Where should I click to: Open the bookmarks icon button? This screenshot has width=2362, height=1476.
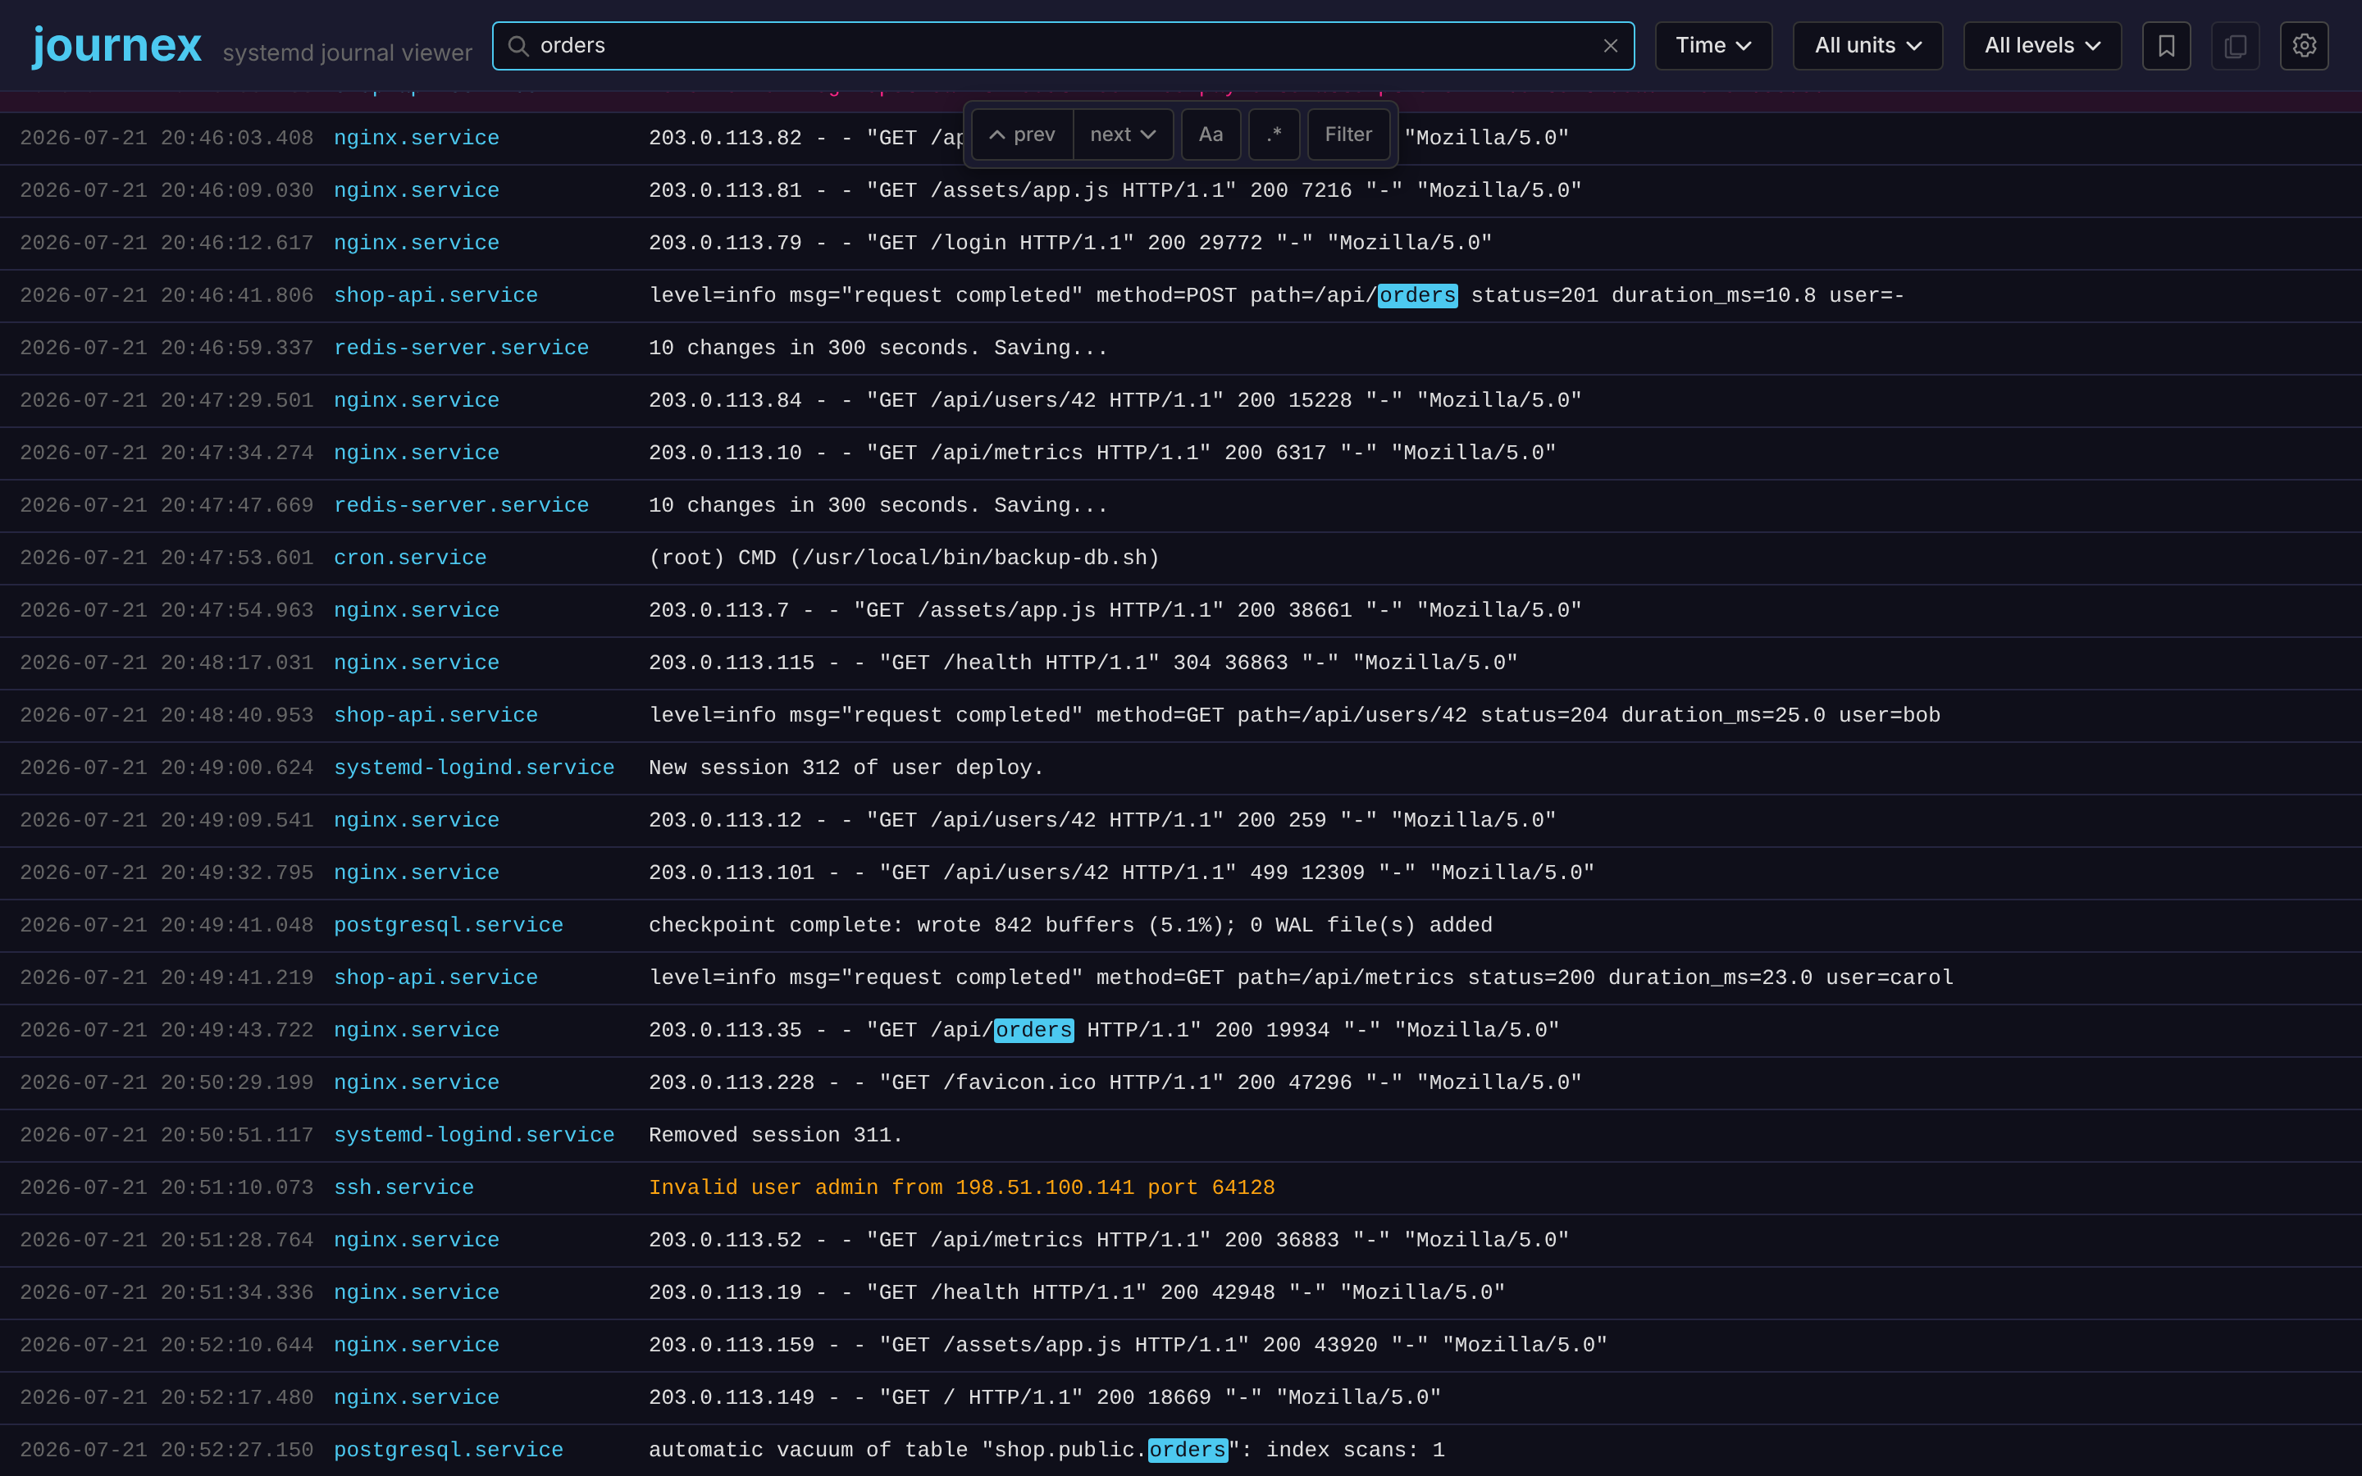pyautogui.click(x=2166, y=46)
